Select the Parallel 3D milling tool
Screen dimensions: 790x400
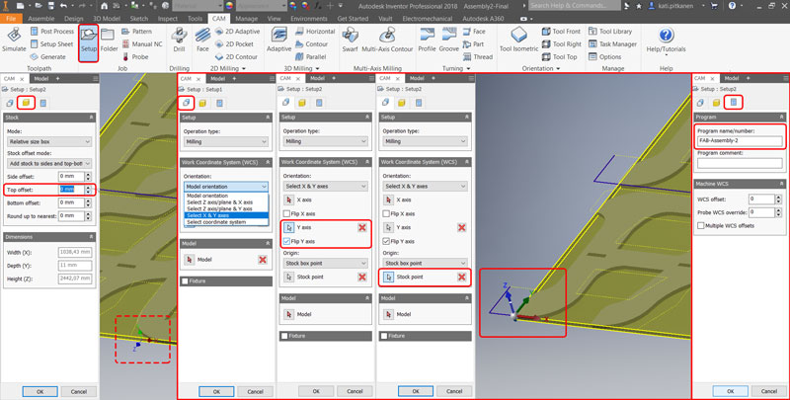pyautogui.click(x=310, y=57)
